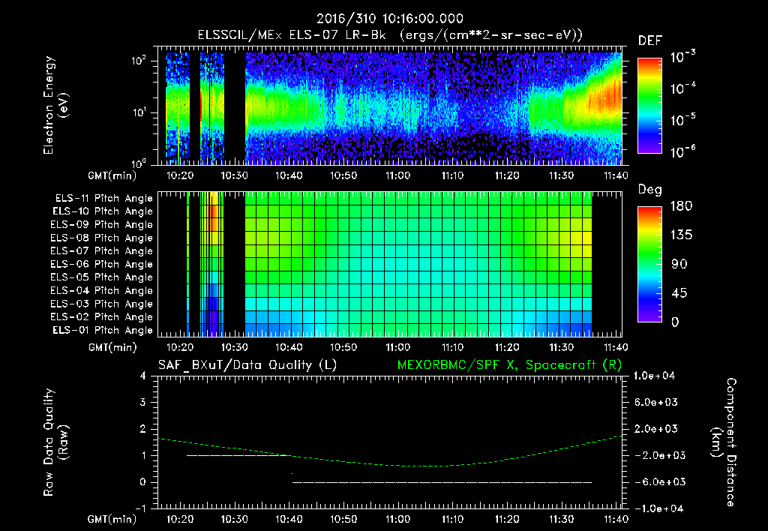
Task: Click the timestamp title 2016/310 10:16:00.000
Action: (x=390, y=19)
